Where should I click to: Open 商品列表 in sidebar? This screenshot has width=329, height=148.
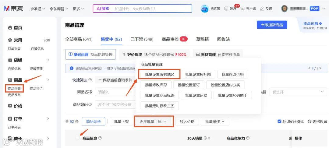14,88
